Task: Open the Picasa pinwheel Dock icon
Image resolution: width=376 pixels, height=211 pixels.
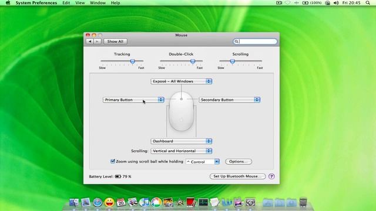Action: click(156, 202)
